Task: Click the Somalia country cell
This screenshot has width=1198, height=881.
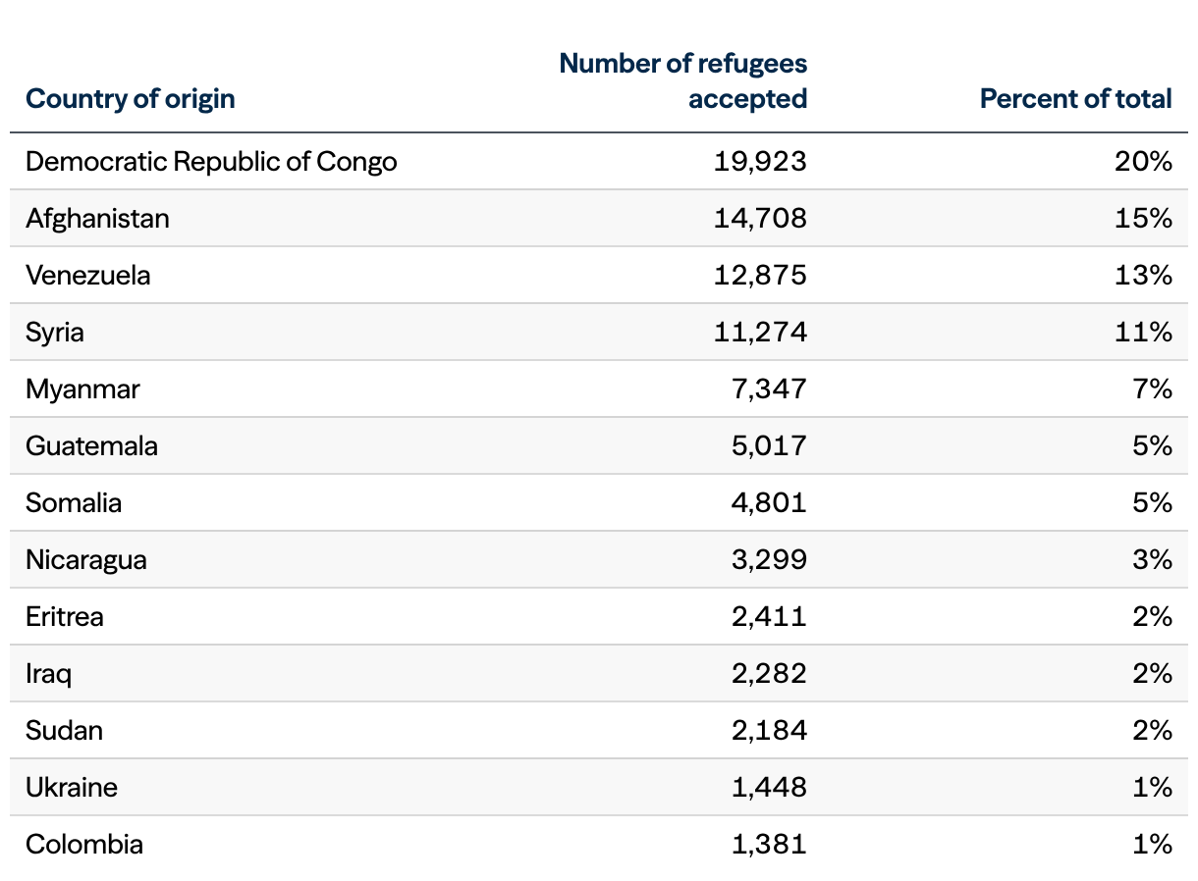Action: [x=74, y=502]
